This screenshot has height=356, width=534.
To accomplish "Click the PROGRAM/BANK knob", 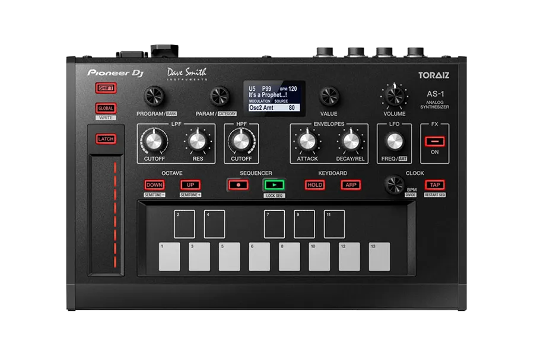I will click(x=154, y=96).
